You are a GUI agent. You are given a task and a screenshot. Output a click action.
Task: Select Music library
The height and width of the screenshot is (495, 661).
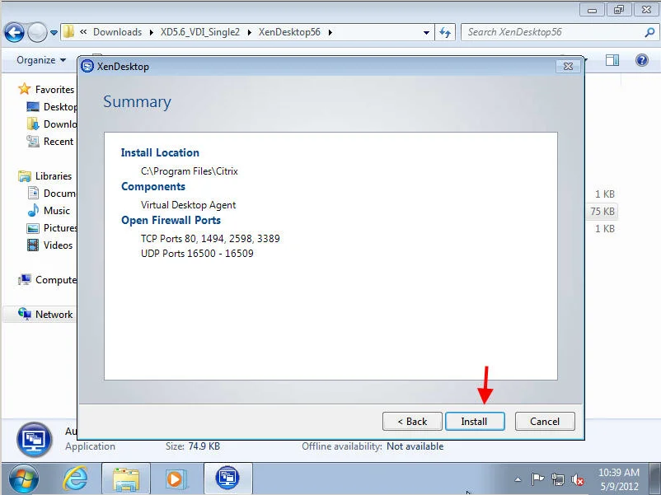coord(57,210)
